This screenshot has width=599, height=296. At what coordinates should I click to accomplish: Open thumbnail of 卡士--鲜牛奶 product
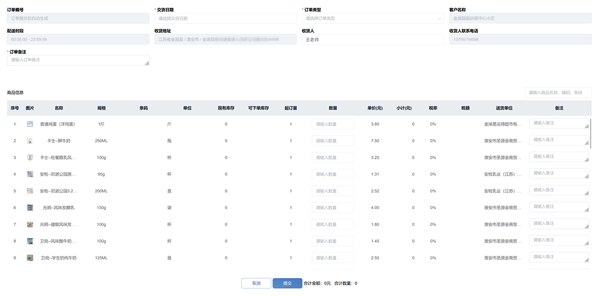[30, 141]
